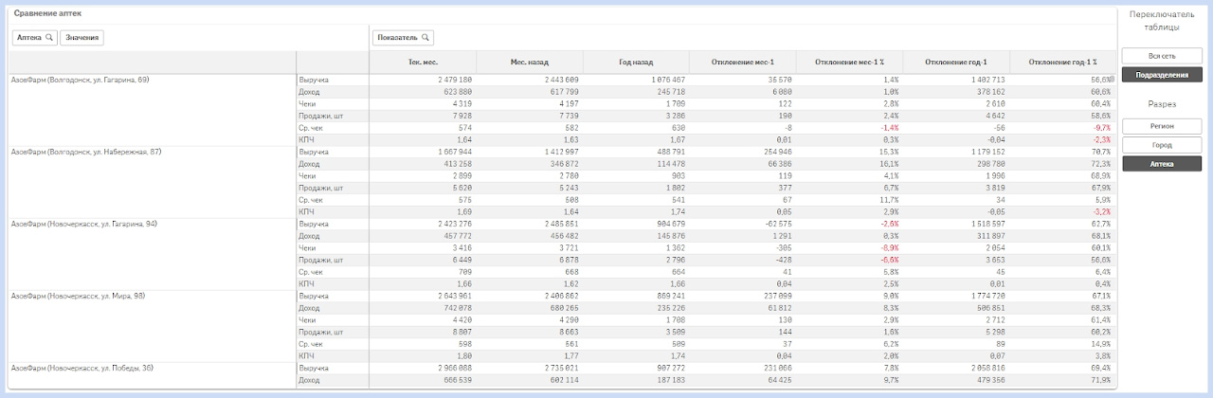Image resolution: width=1213 pixels, height=398 pixels.
Task: Click the value 479 356
Action: pos(990,380)
